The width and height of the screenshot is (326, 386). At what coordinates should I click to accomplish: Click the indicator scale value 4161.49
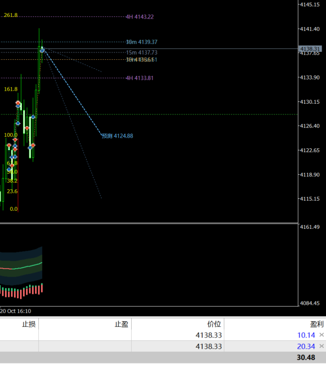click(x=310, y=227)
